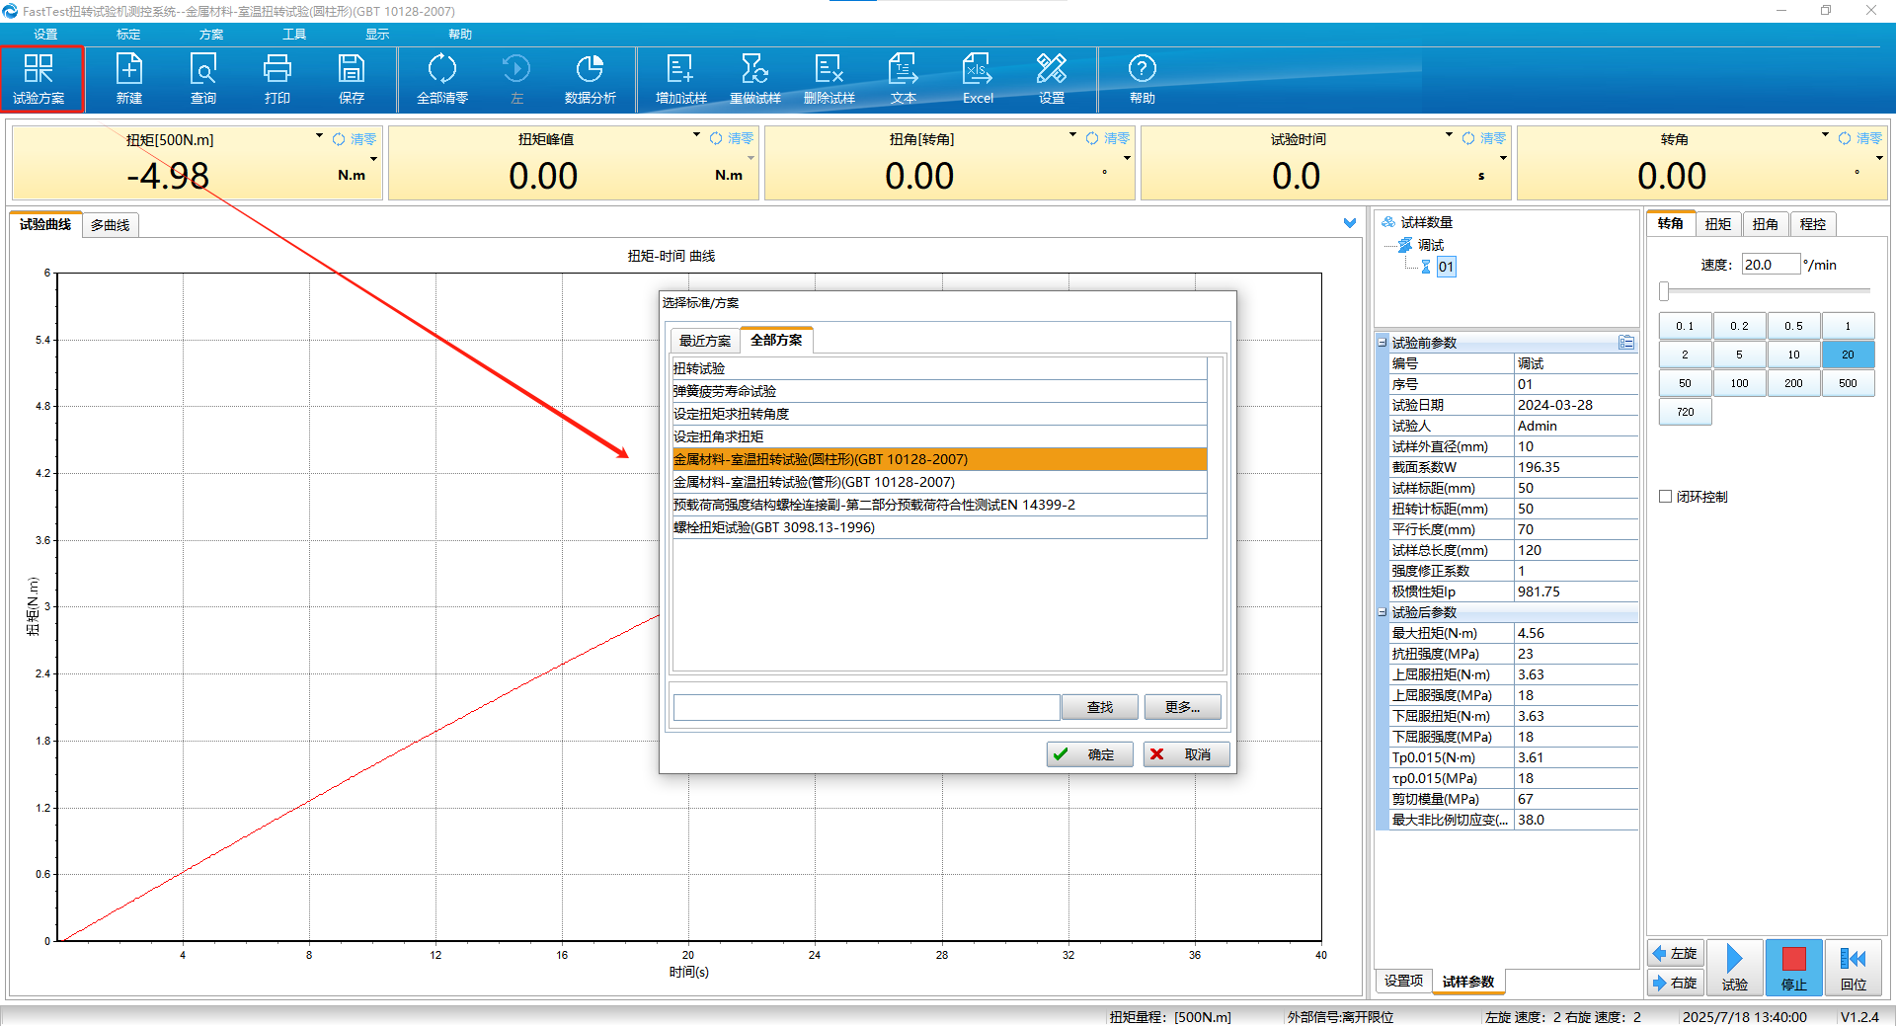Viewport: 1896px width, 1026px height.
Task: Click the 新建 new file icon
Action: [x=129, y=78]
